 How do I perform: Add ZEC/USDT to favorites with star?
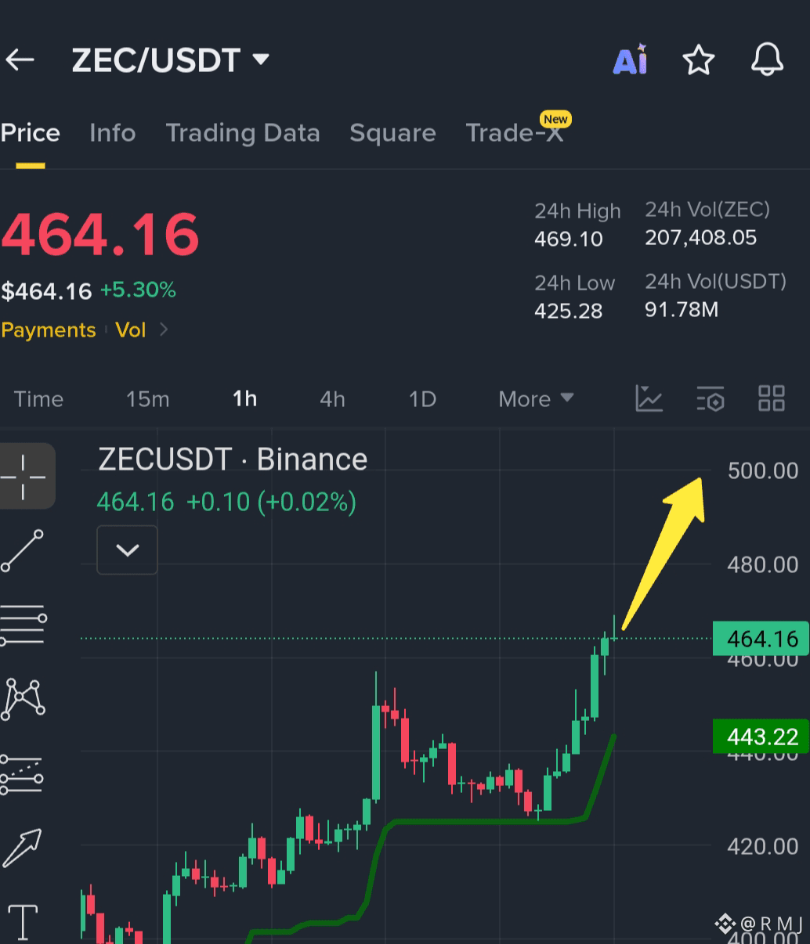tap(698, 59)
